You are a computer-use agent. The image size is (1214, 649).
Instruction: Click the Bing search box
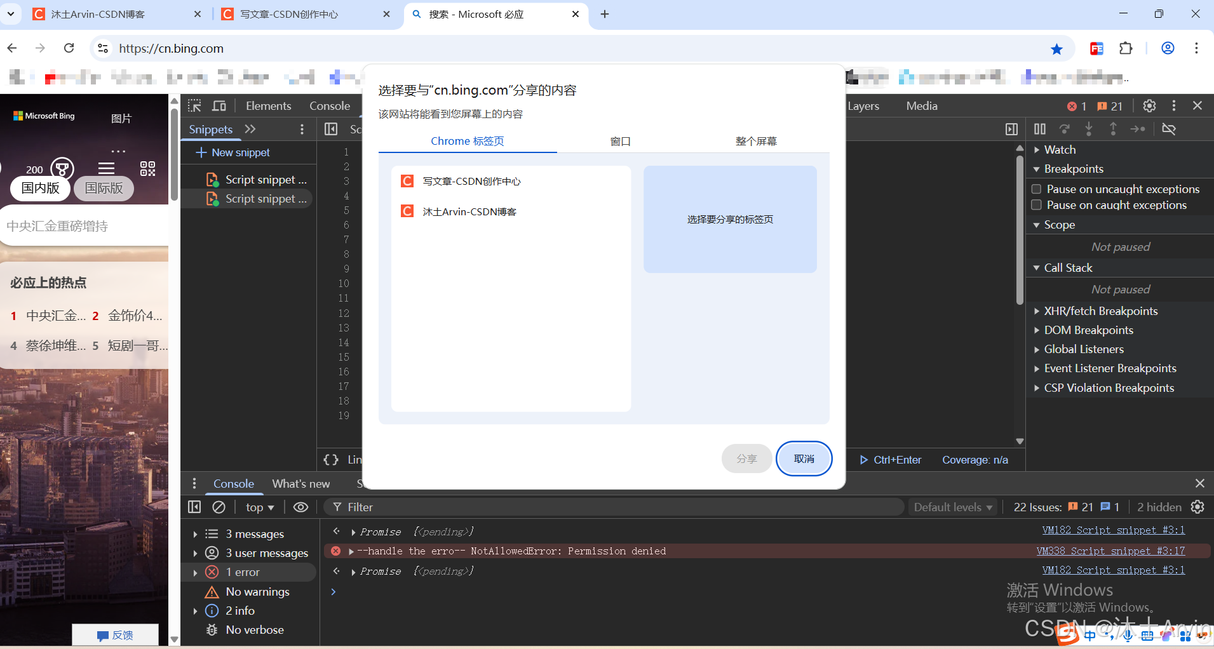[84, 226]
